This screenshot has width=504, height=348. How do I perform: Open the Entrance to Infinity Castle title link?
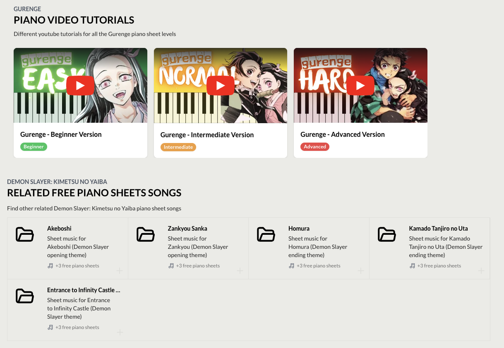tap(84, 290)
